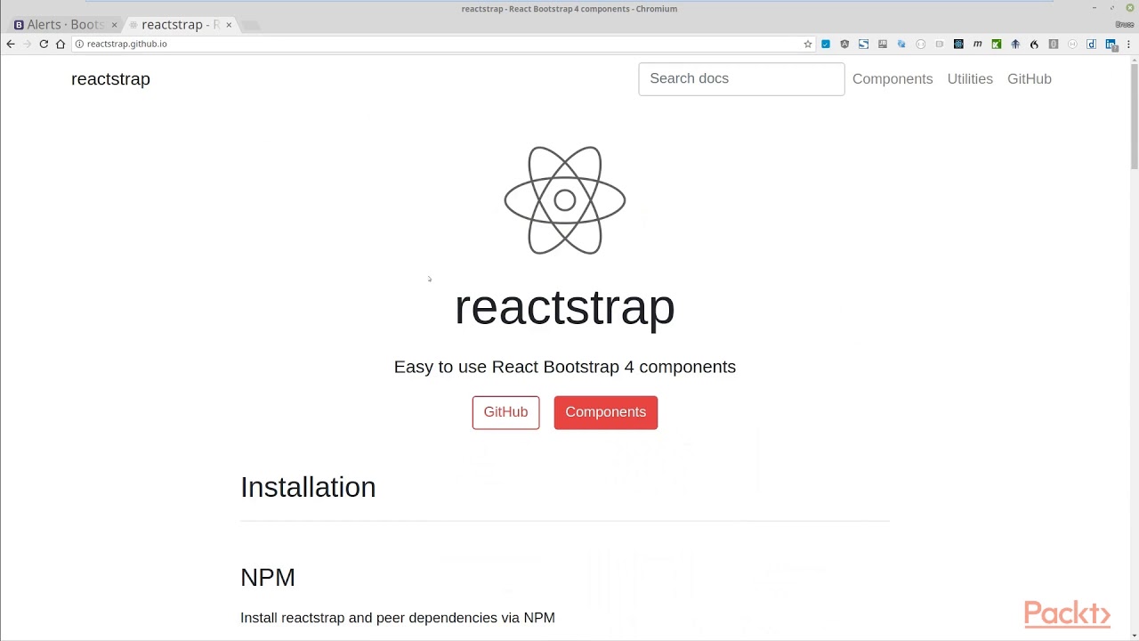
Task: Switch to the Alerts Bootstrap tab
Action: coord(65,25)
